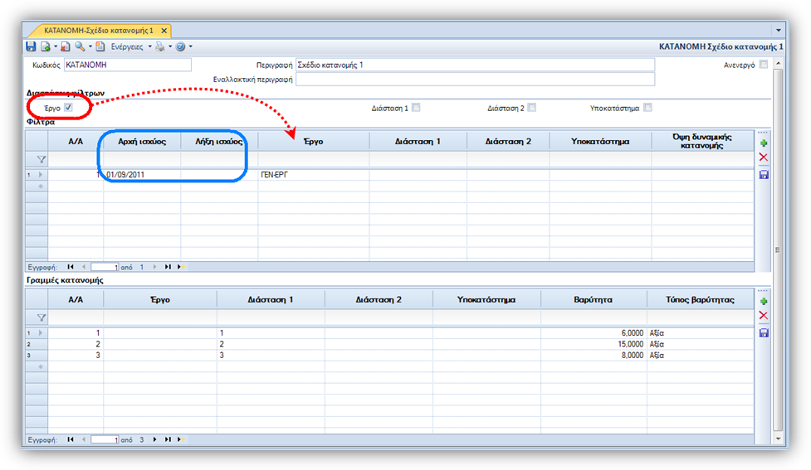The image size is (811, 470).
Task: Go to first record in Γραμμές κατανομής navigator
Action: (71, 439)
